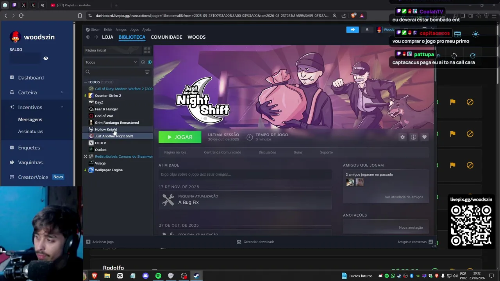The width and height of the screenshot is (500, 281).
Task: Open the Jogos menu in Steam
Action: click(x=134, y=30)
